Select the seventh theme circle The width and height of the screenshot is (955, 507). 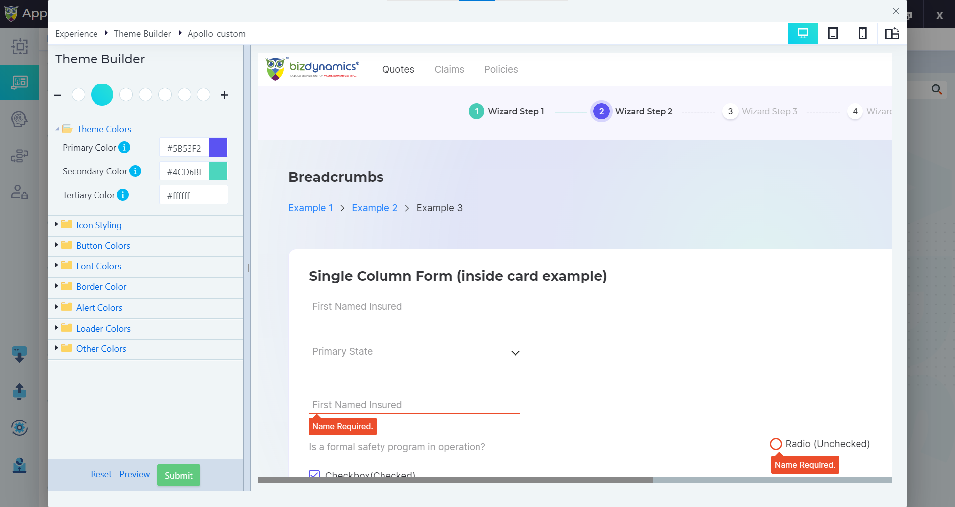click(203, 95)
